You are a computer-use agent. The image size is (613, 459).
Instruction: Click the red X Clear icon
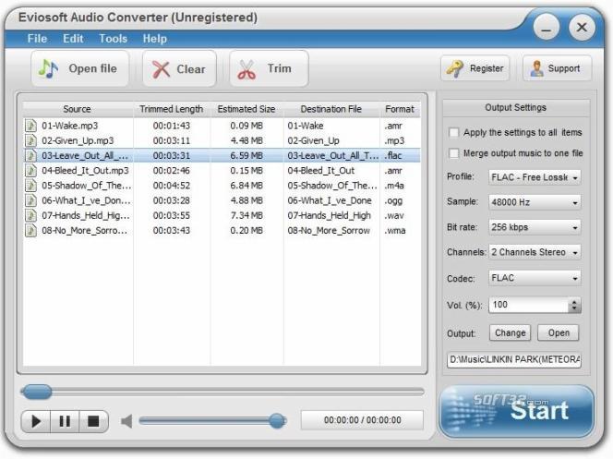(161, 69)
